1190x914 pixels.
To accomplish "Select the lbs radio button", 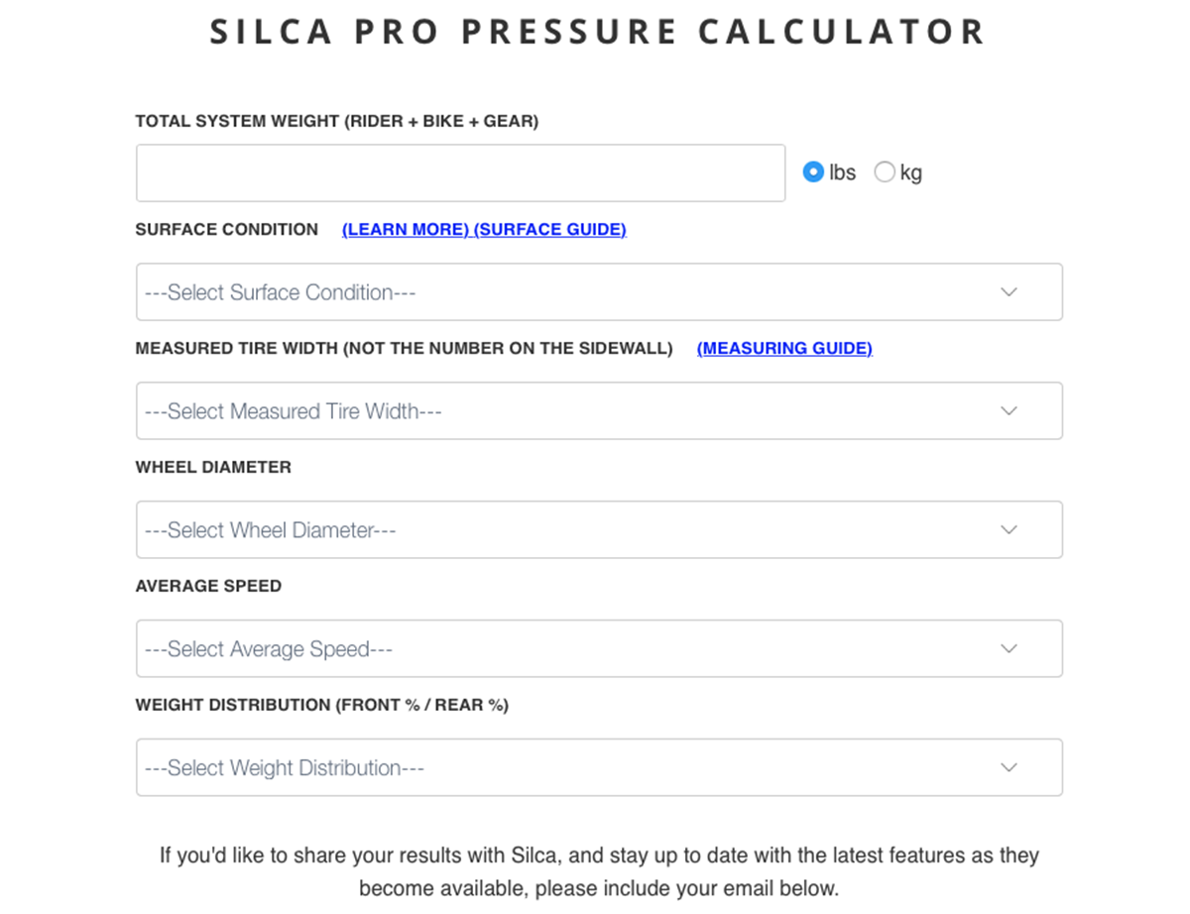I will click(813, 171).
